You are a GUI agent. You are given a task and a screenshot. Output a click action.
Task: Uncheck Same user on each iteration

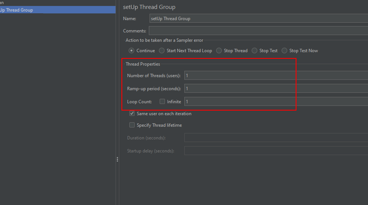pos(132,113)
